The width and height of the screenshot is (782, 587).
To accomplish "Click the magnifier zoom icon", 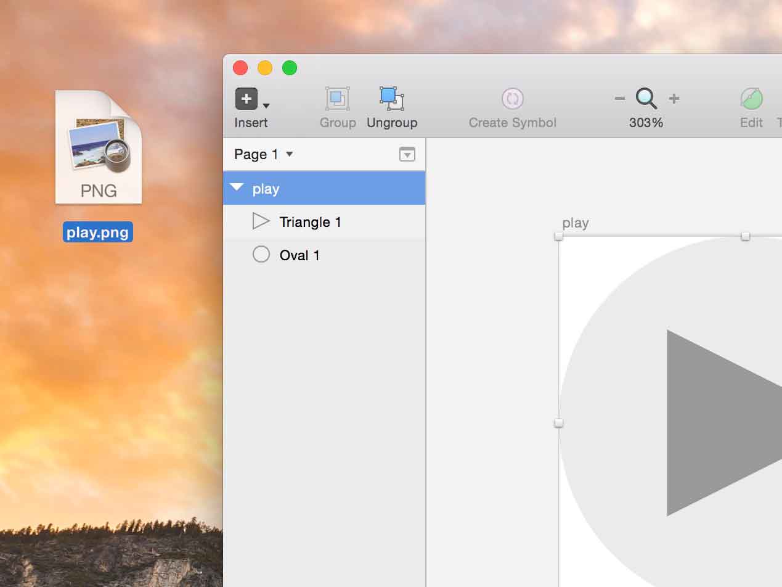I will click(646, 99).
